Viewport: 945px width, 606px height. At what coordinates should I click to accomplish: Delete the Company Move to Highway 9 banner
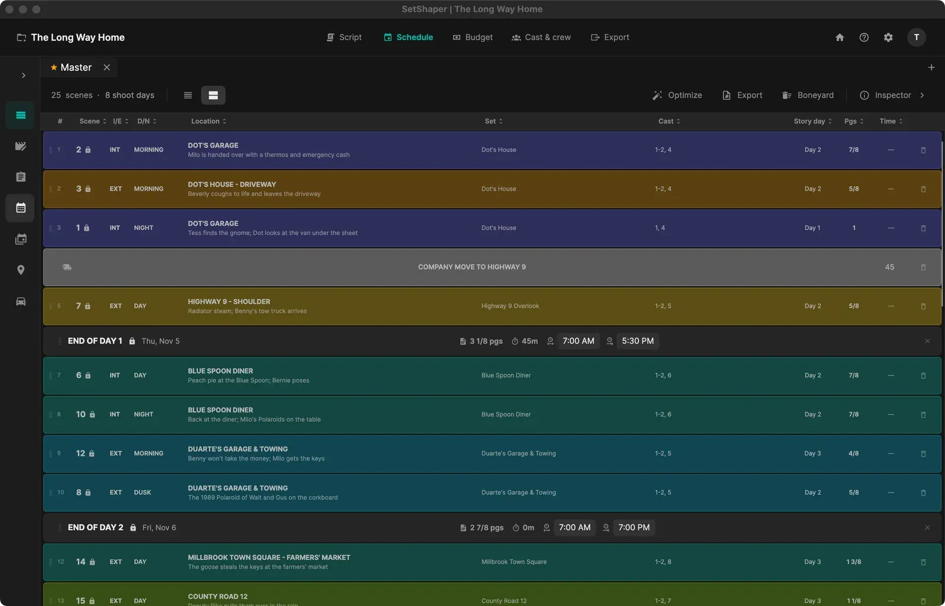[x=923, y=267]
